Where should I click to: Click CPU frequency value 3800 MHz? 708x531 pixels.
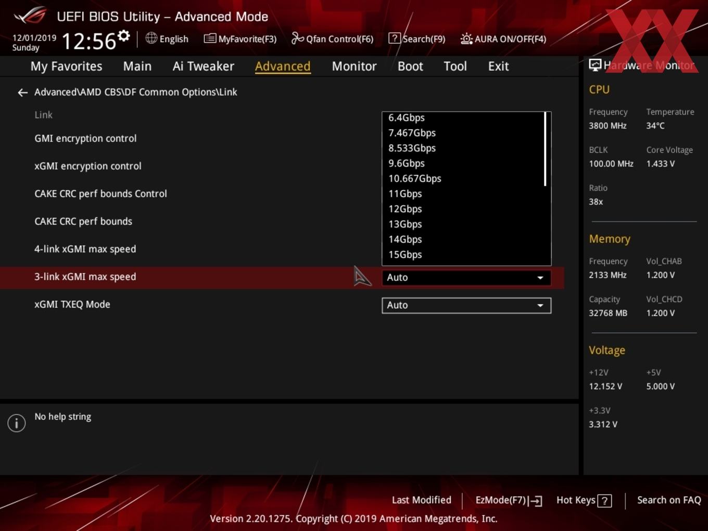tap(608, 125)
